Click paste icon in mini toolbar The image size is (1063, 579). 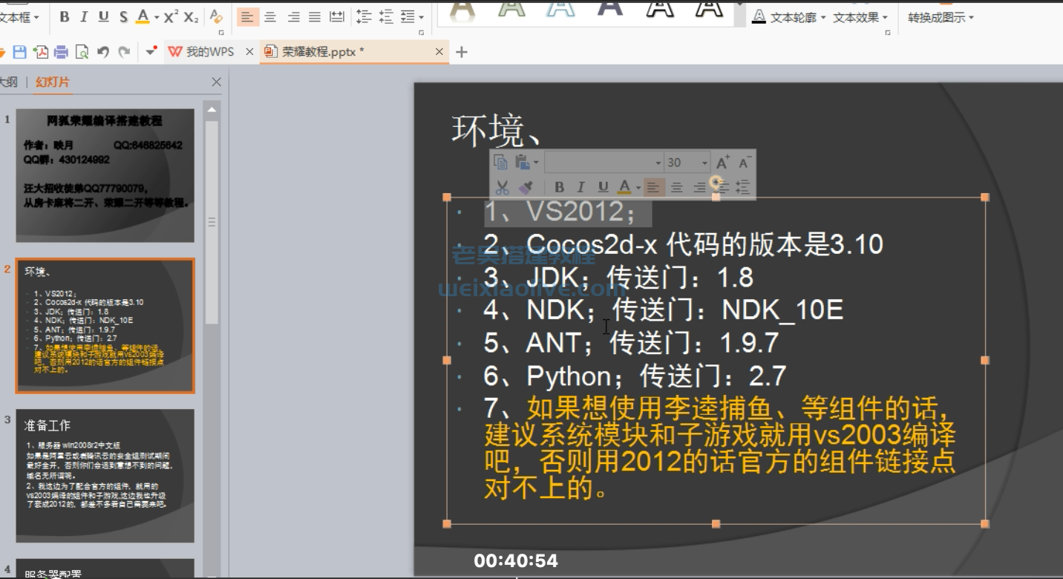(x=522, y=162)
